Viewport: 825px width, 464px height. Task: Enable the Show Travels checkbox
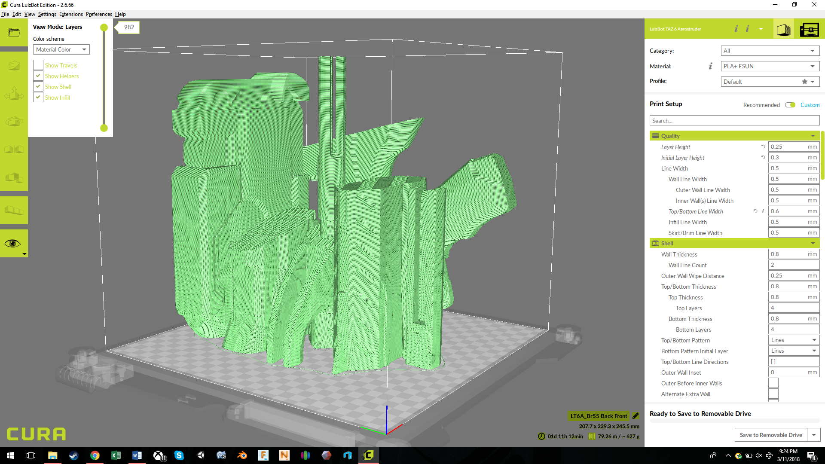pos(38,65)
